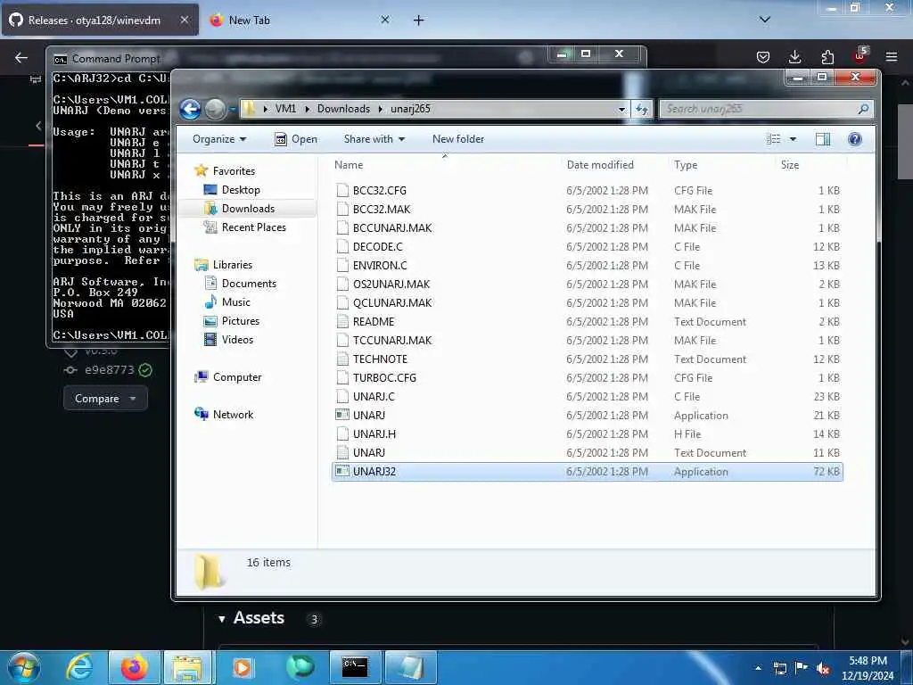Select Network in the navigation pane
Screen dimensions: 913x685
pos(233,415)
